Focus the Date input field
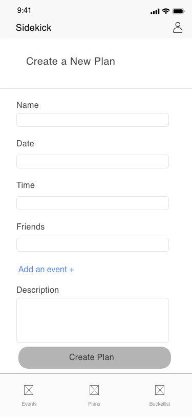 click(x=93, y=161)
